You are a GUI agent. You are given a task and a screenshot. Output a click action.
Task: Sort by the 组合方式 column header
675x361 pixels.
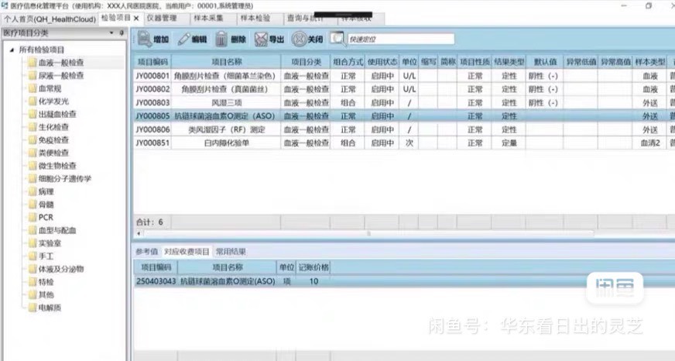pos(348,62)
